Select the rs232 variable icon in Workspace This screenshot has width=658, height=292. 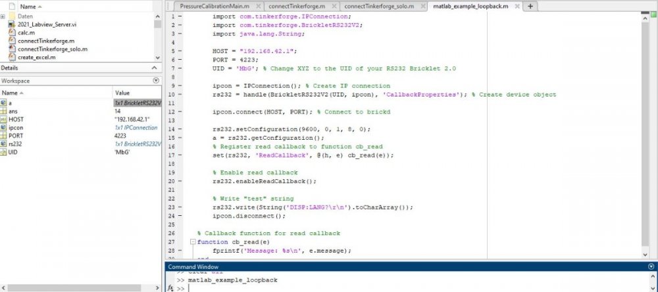(x=4, y=144)
